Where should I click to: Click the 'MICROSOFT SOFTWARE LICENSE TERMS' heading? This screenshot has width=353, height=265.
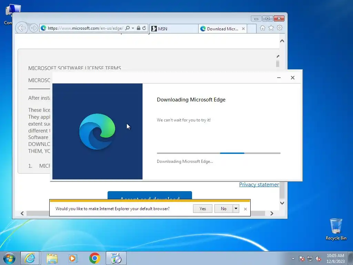[74, 68]
